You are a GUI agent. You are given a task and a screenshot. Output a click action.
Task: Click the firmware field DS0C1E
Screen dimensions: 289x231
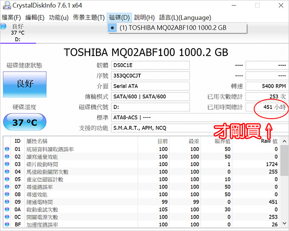[150, 65]
